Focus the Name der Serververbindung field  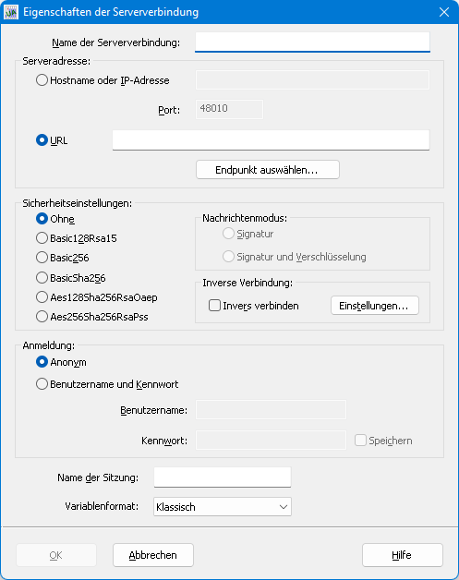(x=312, y=42)
